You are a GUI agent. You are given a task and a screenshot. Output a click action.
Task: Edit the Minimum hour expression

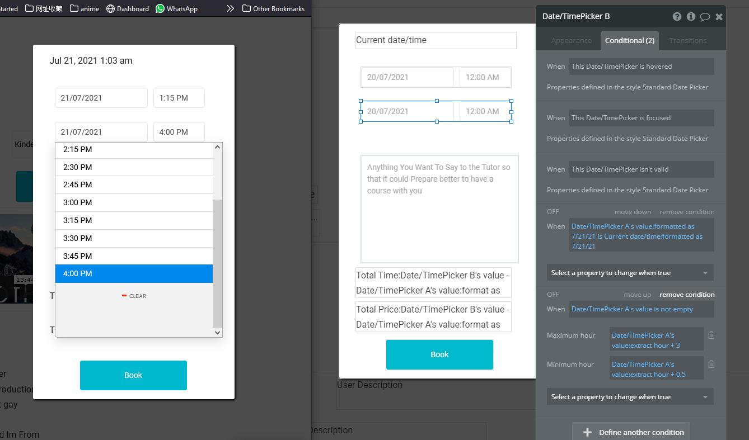point(657,368)
